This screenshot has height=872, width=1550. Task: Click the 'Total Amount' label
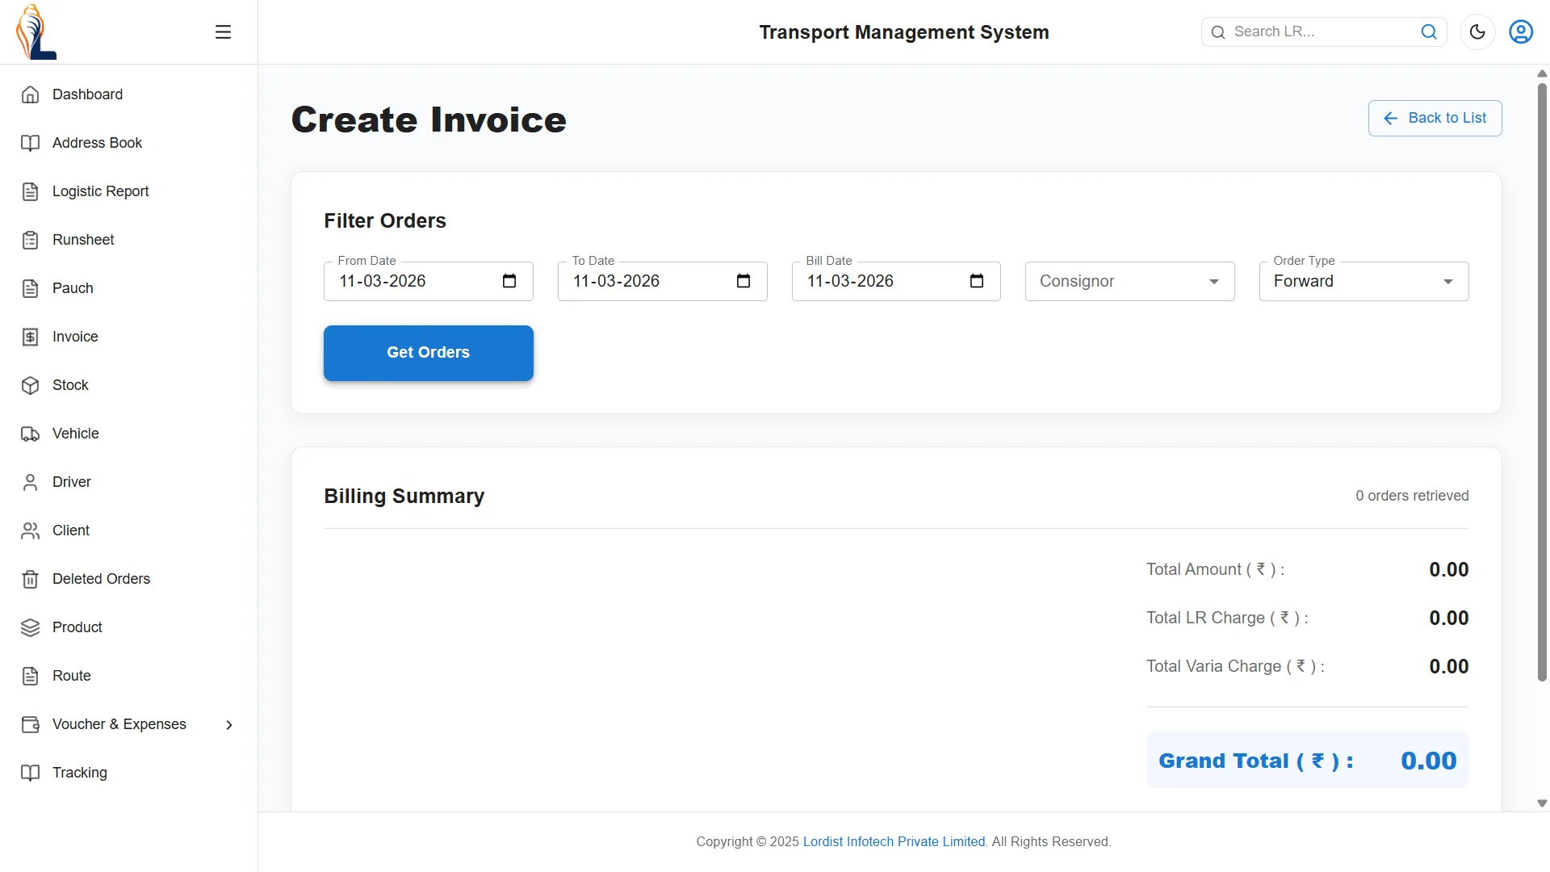click(x=1215, y=570)
